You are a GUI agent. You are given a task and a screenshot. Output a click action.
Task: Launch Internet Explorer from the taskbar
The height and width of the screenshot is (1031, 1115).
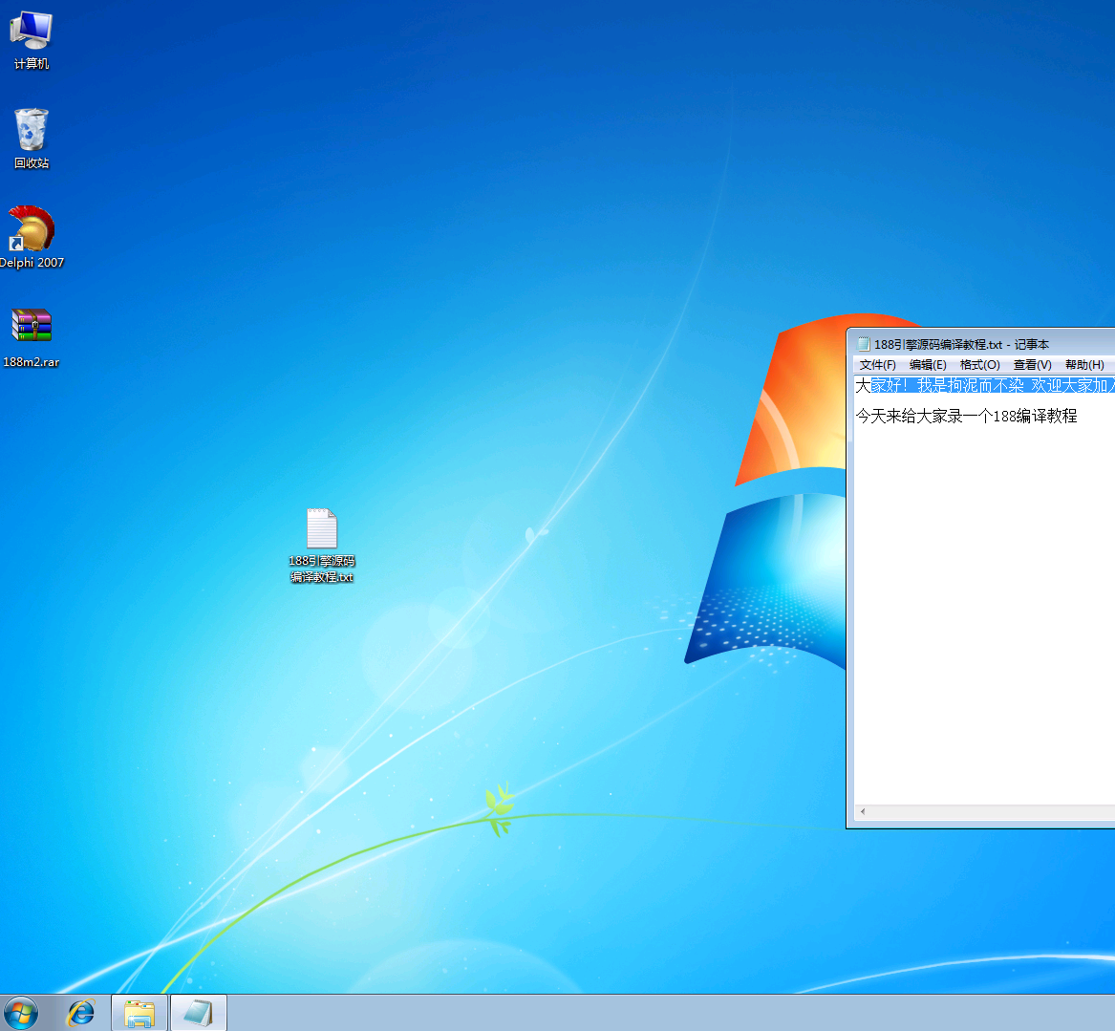coord(81,1013)
